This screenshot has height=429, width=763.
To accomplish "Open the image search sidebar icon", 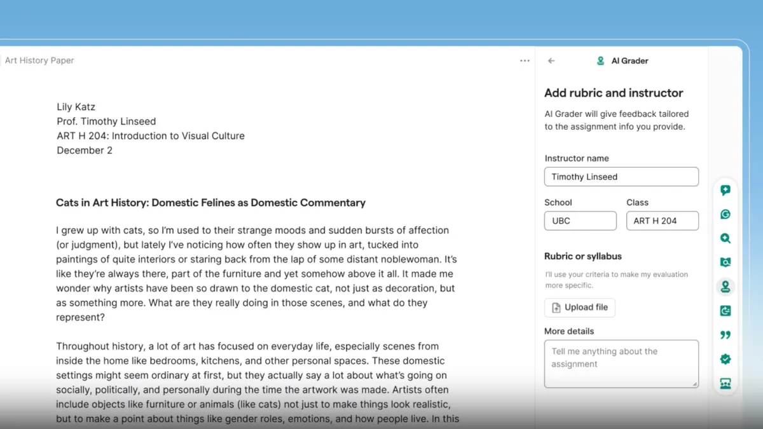I will (725, 262).
